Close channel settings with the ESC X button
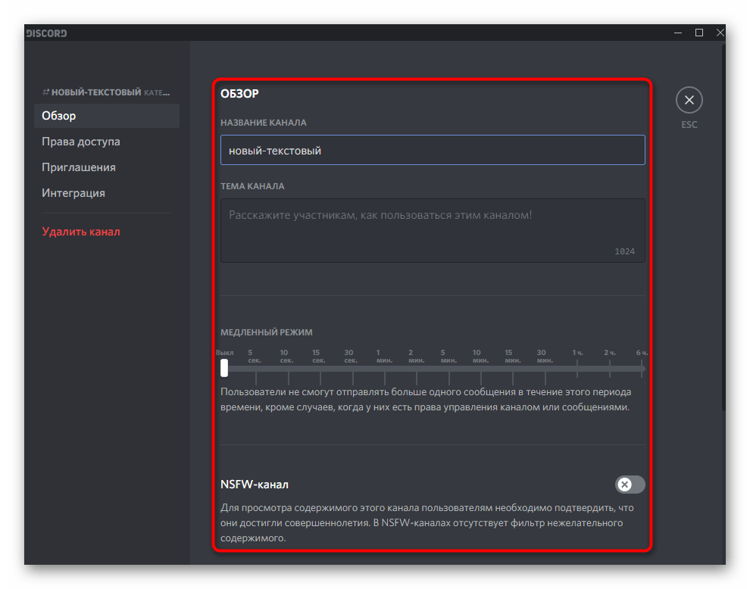 (689, 100)
